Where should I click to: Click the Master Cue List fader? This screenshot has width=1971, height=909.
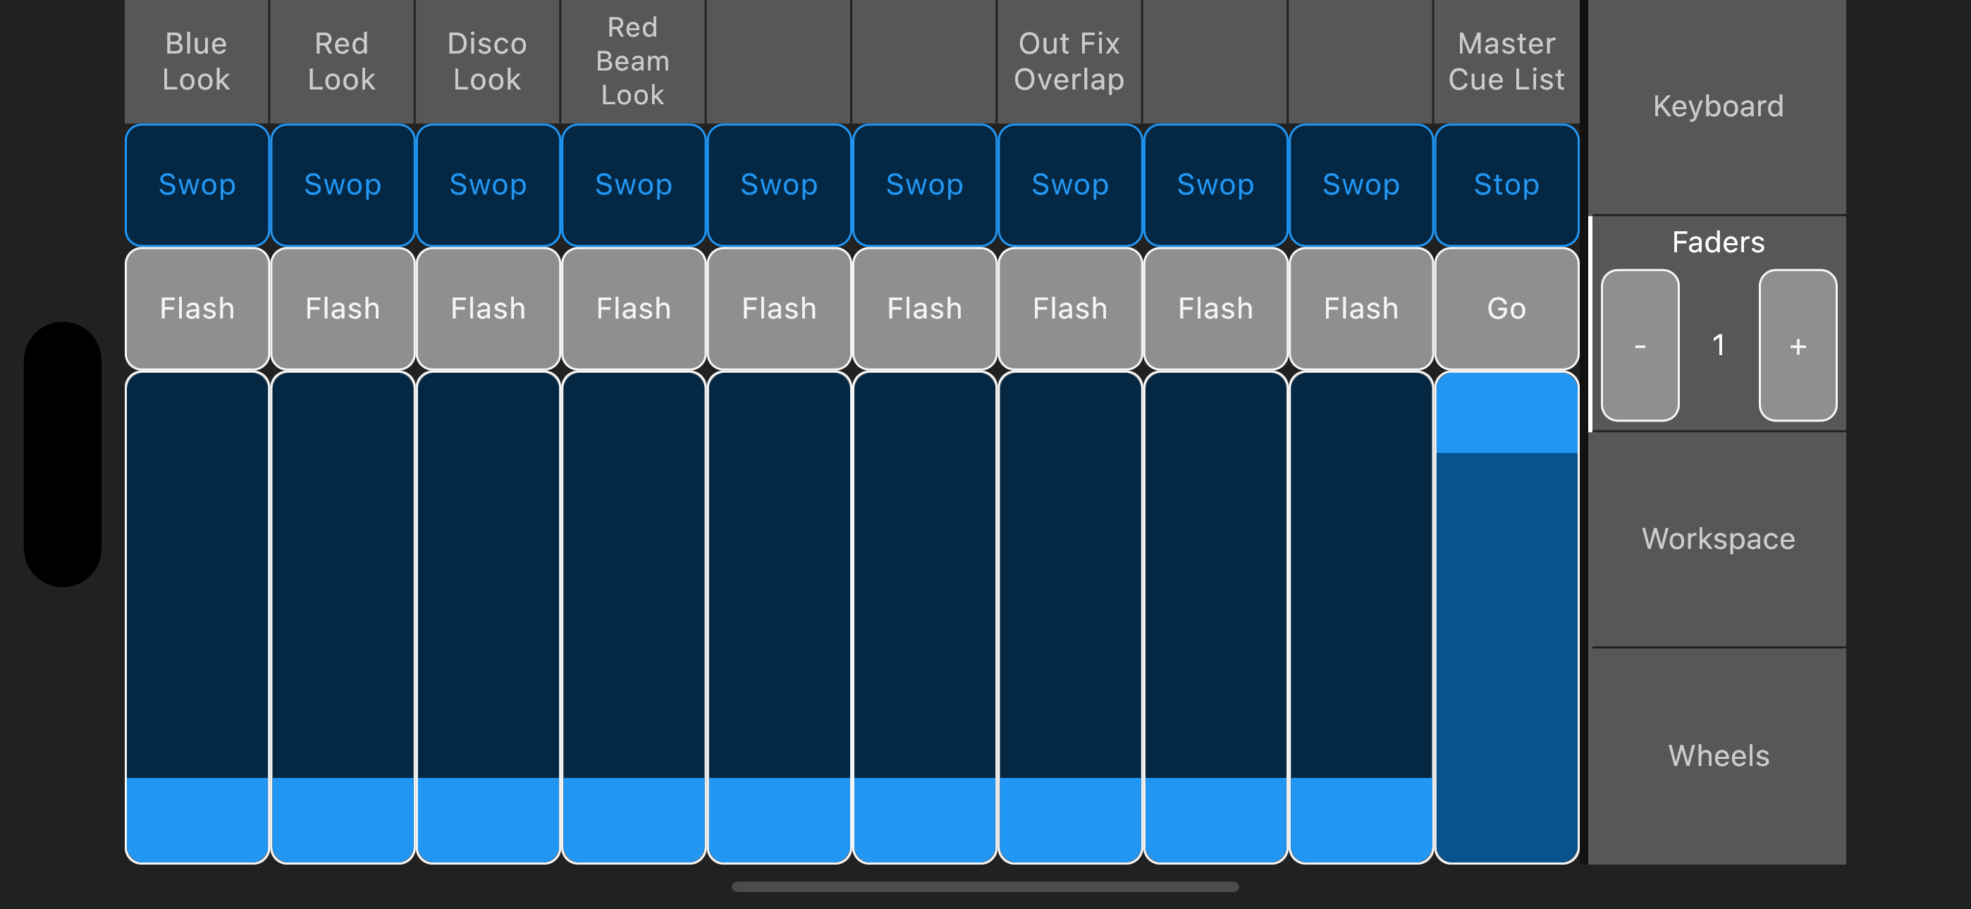(x=1506, y=617)
